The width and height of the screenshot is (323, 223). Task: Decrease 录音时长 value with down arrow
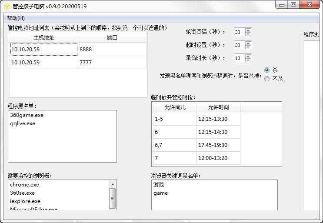(x=248, y=60)
